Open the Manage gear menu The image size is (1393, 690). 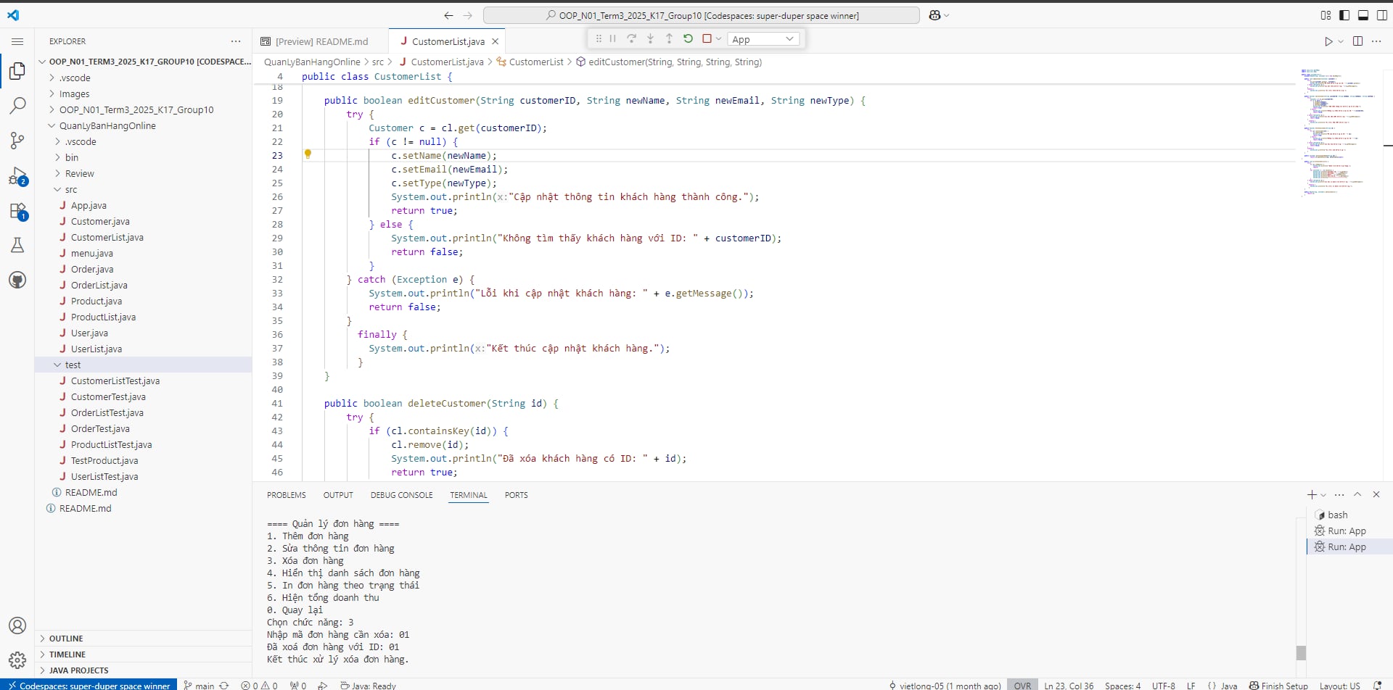point(17,660)
